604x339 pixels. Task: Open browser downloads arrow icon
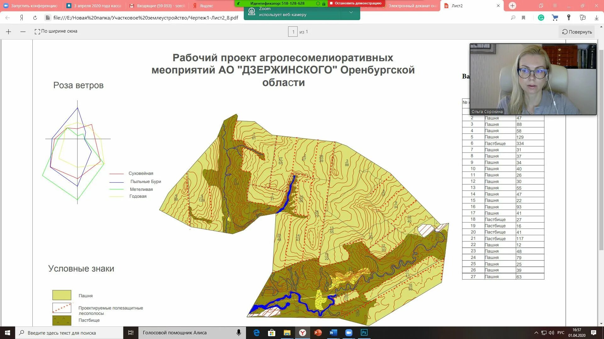596,18
